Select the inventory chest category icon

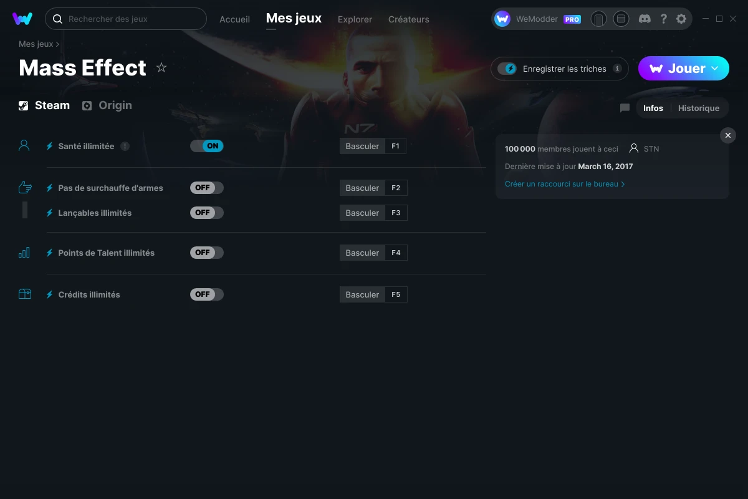point(25,294)
